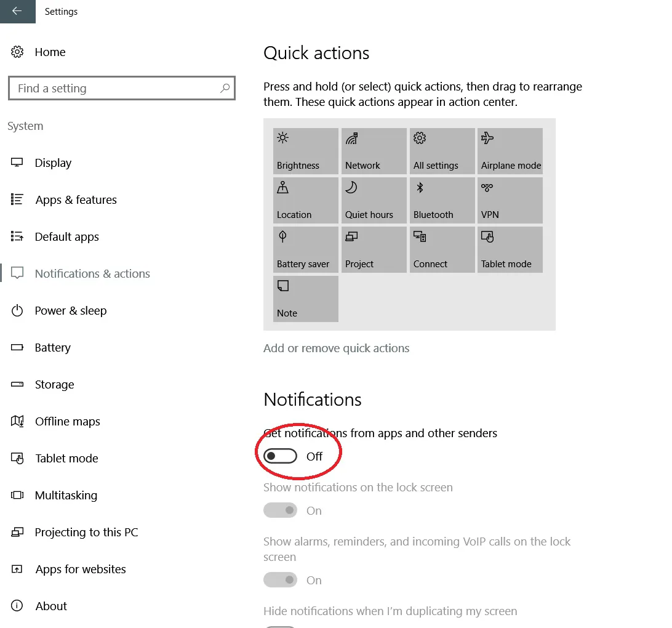Click the Apps for websites icon
The width and height of the screenshot is (672, 628).
[17, 569]
